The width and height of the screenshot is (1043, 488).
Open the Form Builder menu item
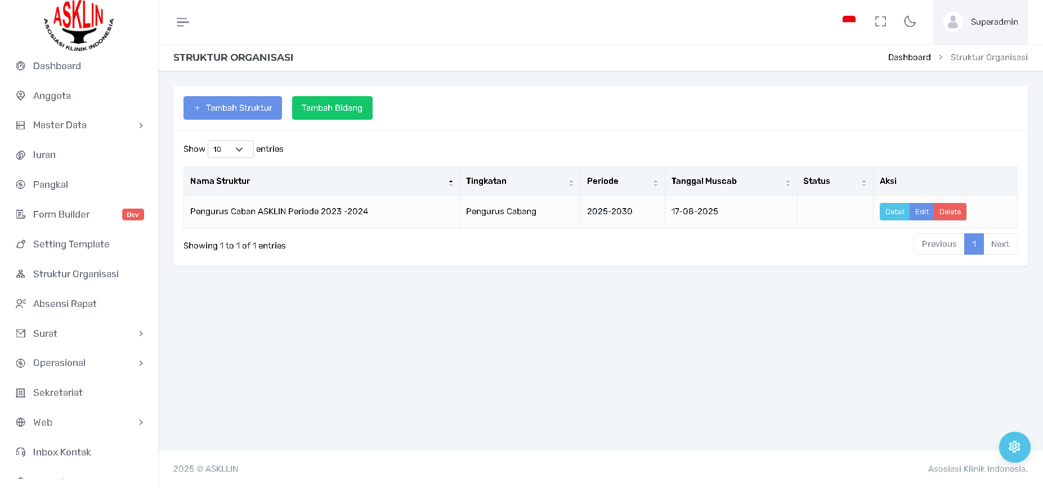(x=61, y=215)
